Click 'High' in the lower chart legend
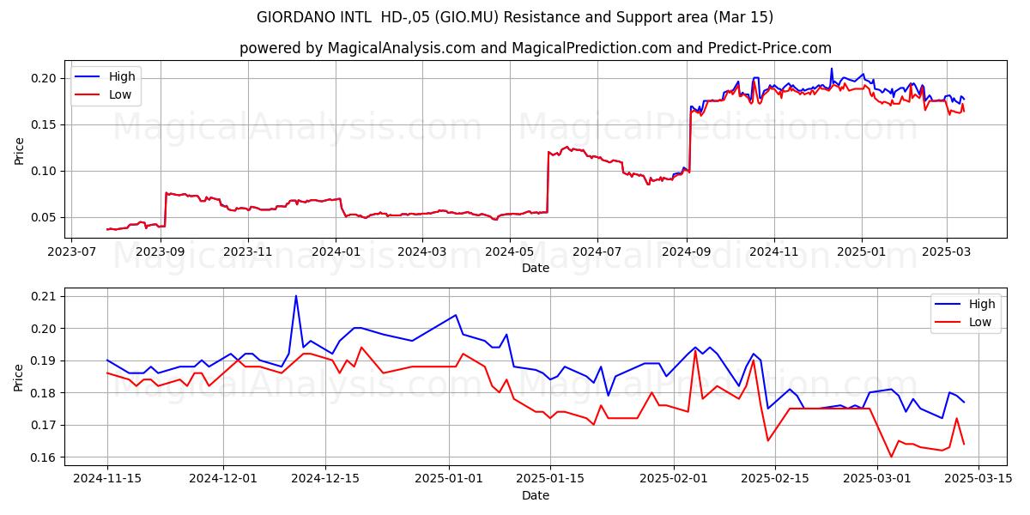 [982, 304]
